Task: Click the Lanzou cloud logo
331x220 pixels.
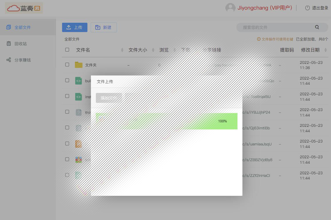Action: click(x=24, y=8)
